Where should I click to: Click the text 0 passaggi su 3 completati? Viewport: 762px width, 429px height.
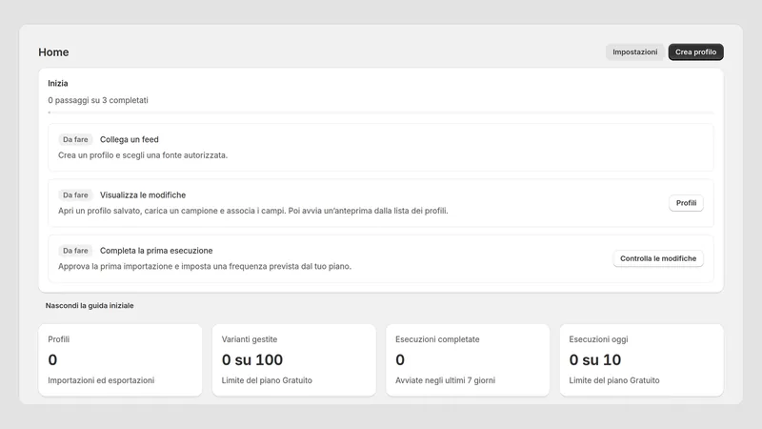(x=98, y=100)
